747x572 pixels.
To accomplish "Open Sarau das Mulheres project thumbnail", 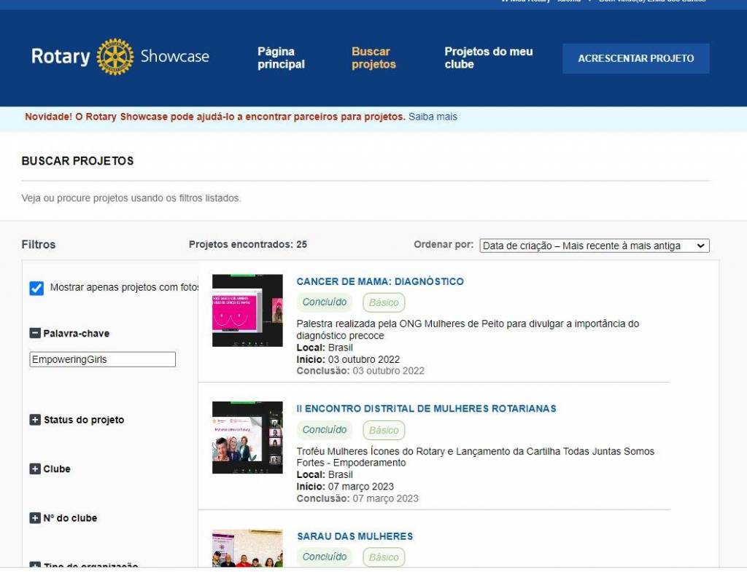I will click(247, 548).
